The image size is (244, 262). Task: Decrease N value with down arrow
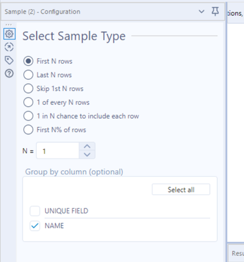[x=87, y=155]
